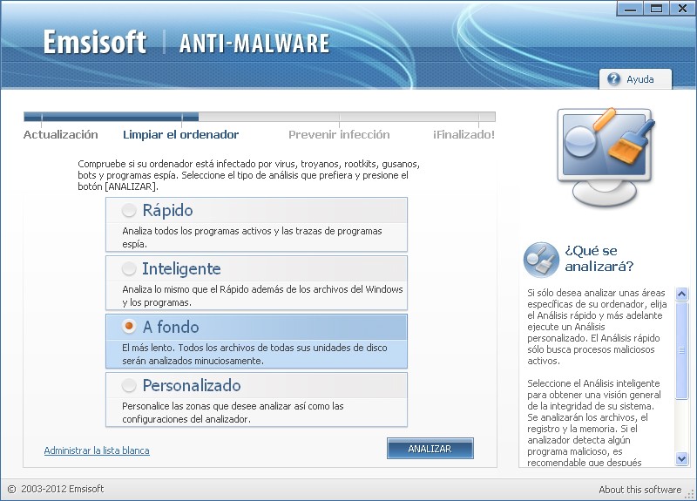Click the help panel scrollbar thumb
Screen dimensions: 697x501
pos(681,350)
